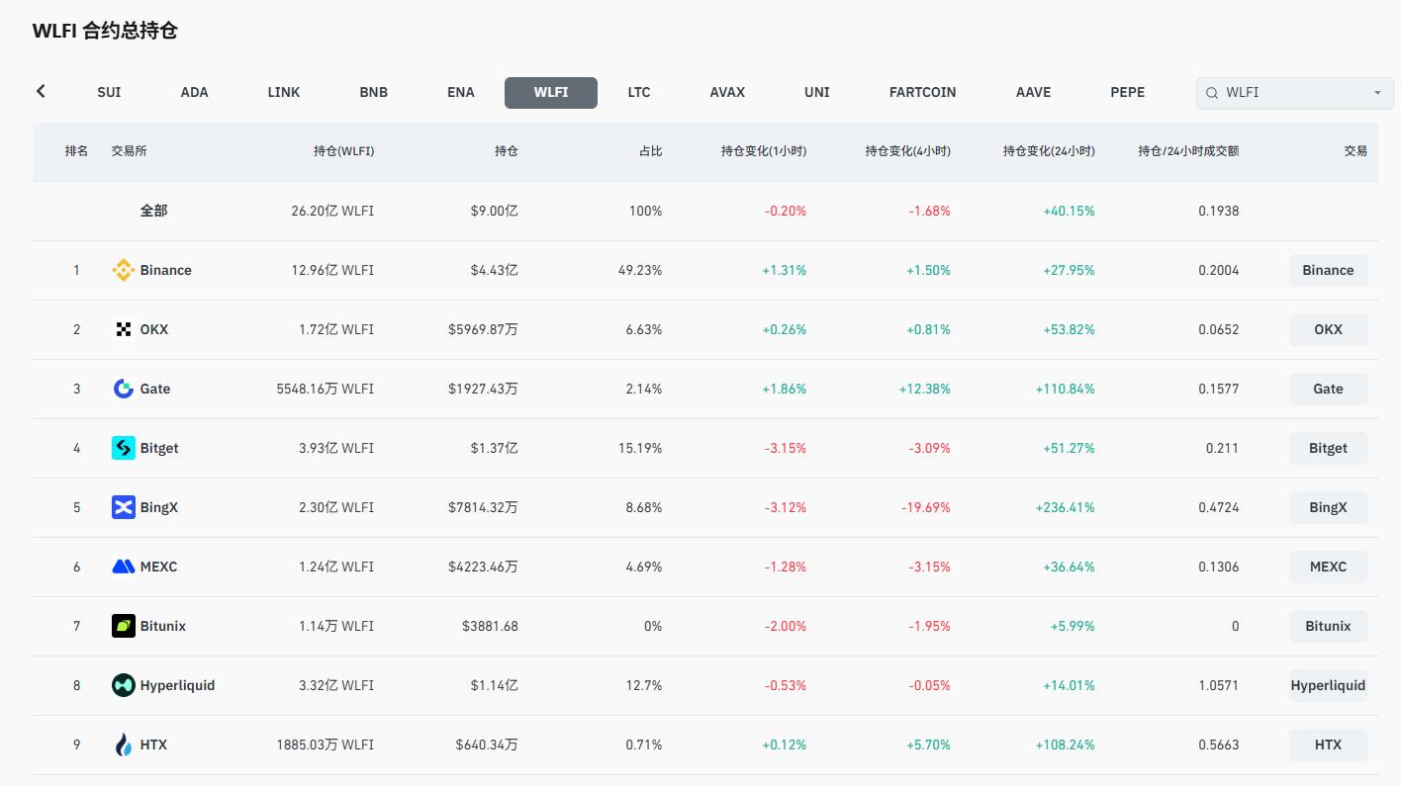This screenshot has width=1401, height=786.
Task: Go to HTX via trade button
Action: (x=1328, y=744)
